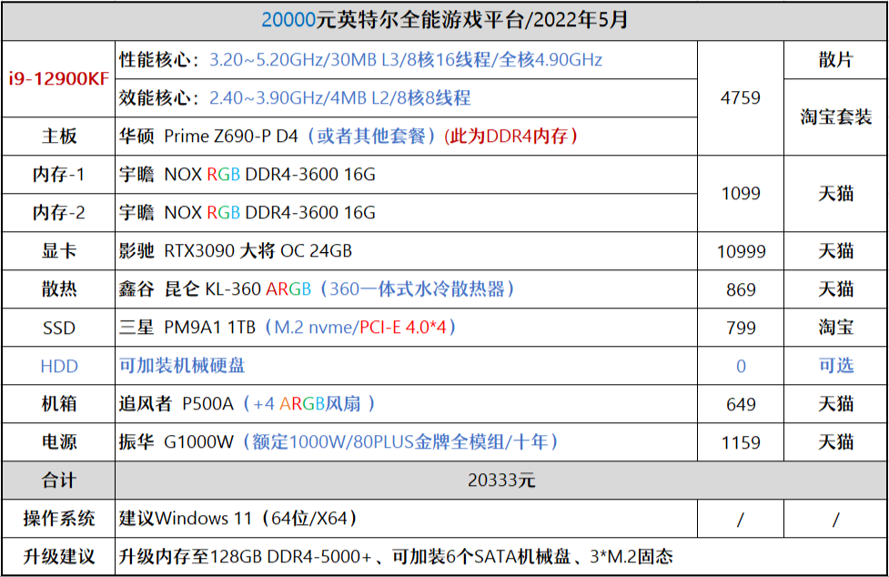Click '天猫' in the 散热 row
This screenshot has width=889, height=577.
[835, 289]
